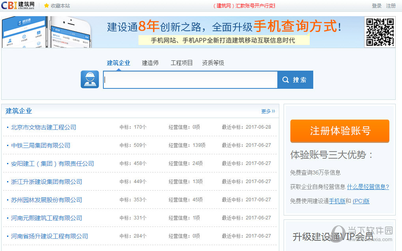Click the orange 注册体验账号 button
Image resolution: width=402 pixels, height=251 pixels.
click(x=340, y=131)
